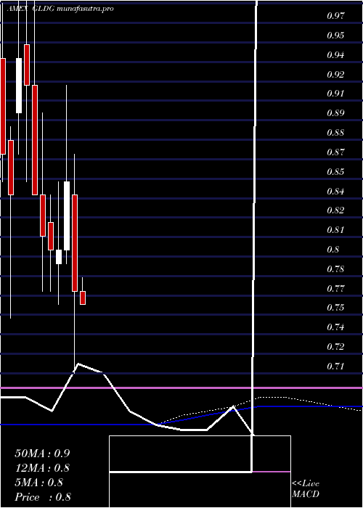Click the 12MA : 0.8 readout
363x508 pixels.
pos(42,468)
